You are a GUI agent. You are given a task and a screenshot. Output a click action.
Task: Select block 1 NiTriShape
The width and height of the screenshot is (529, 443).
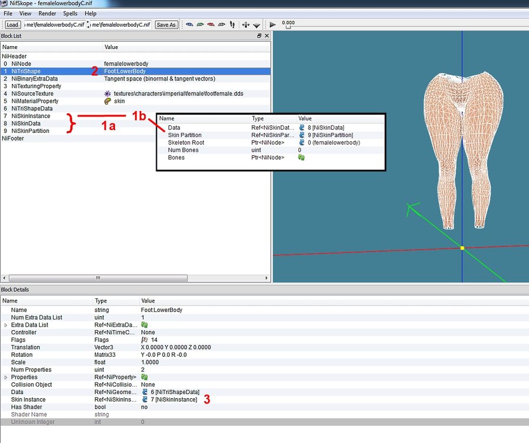135,71
